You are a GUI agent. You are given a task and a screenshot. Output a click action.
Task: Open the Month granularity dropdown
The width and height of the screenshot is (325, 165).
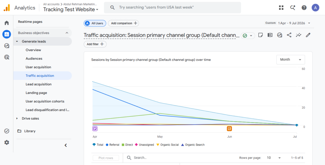(291, 59)
